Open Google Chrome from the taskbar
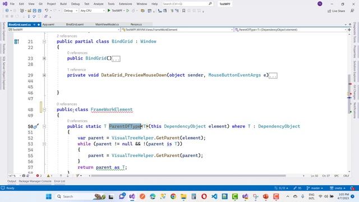Screen dimensions: 359x202 click(x=173, y=196)
